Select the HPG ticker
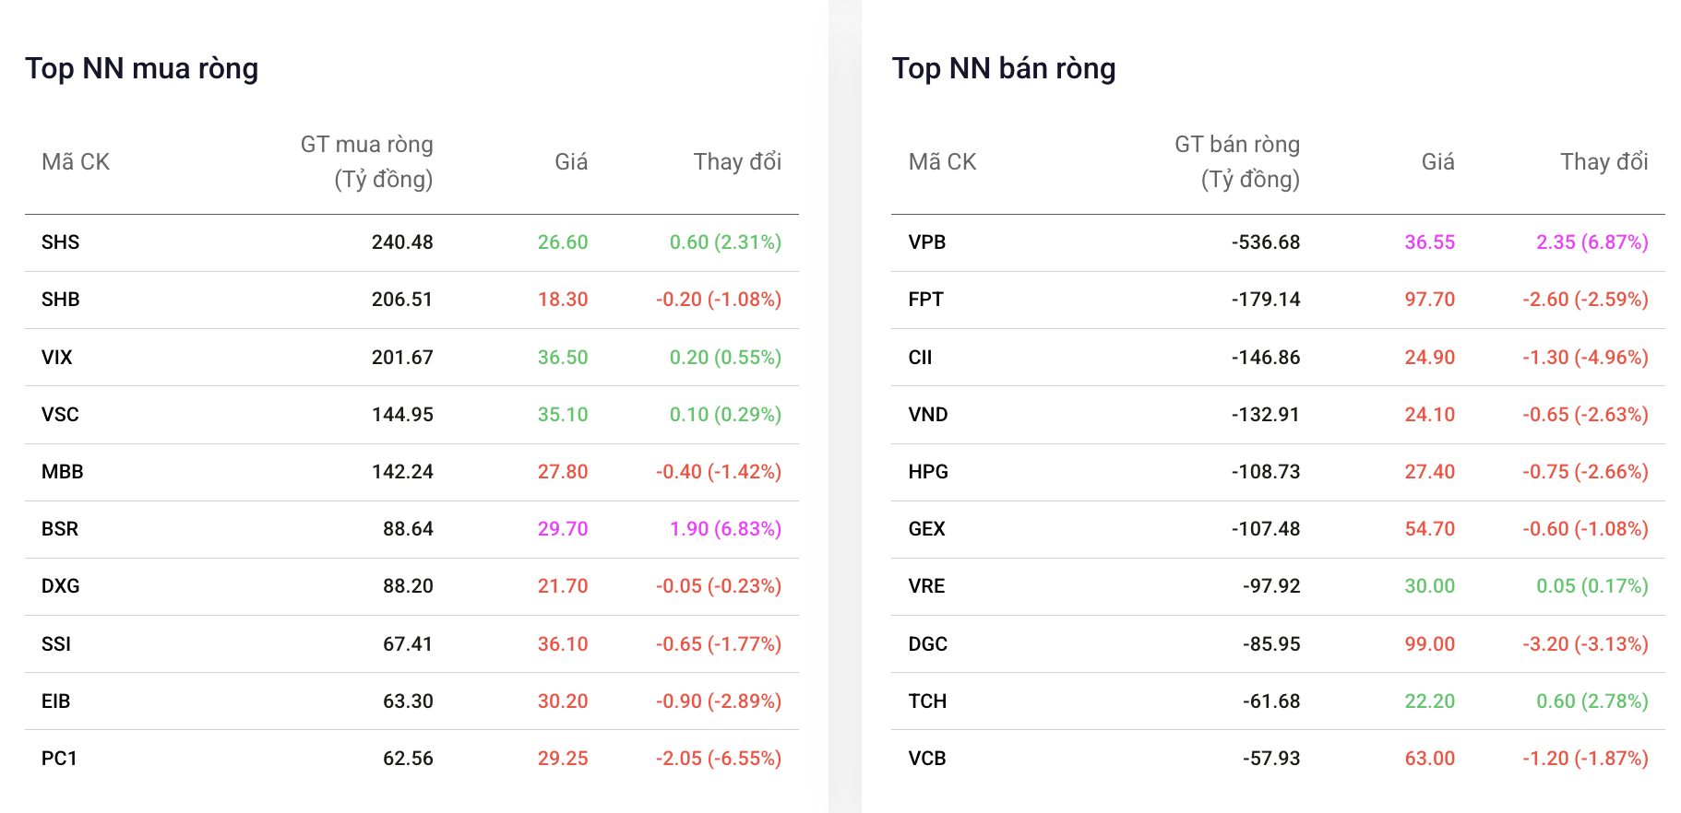The height and width of the screenshot is (813, 1681). pos(927,472)
